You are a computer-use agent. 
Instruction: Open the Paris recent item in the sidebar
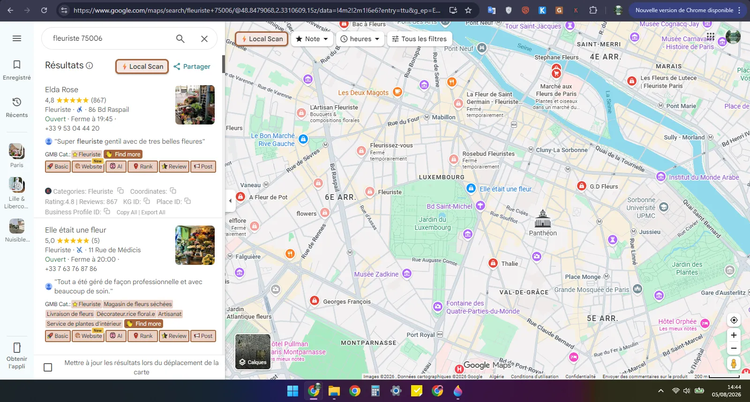(x=17, y=156)
